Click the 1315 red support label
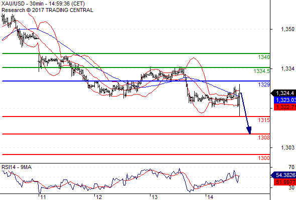296x200 pixels. 264,120
